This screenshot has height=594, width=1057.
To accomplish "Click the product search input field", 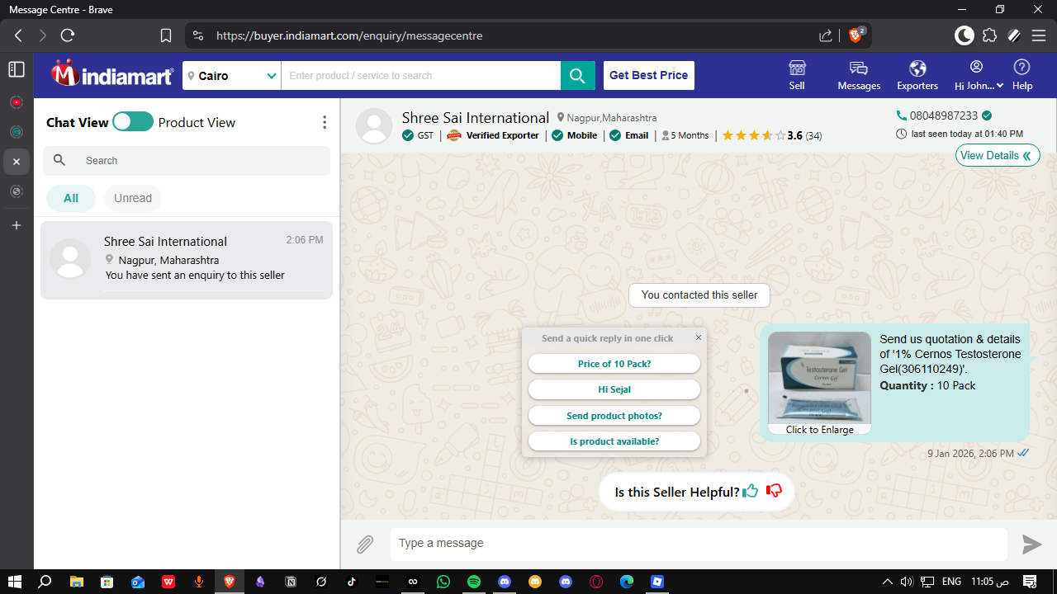I will pyautogui.click(x=421, y=75).
